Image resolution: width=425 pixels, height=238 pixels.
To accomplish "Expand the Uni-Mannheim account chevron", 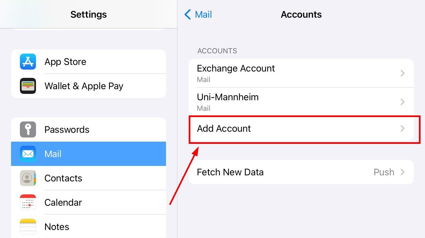I will 403,102.
